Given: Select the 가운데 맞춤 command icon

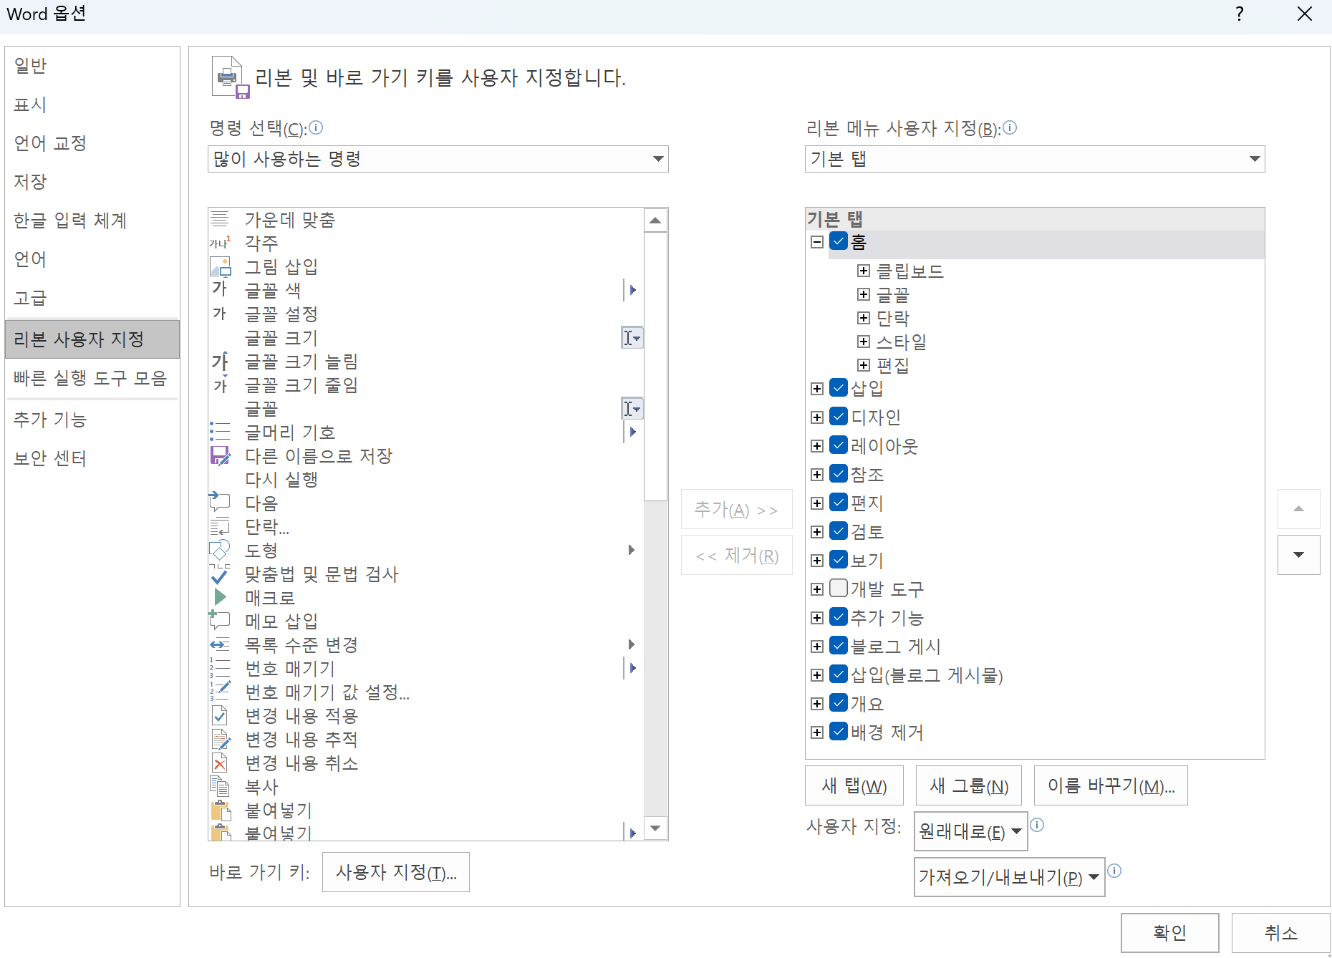Looking at the screenshot, I should 220,219.
